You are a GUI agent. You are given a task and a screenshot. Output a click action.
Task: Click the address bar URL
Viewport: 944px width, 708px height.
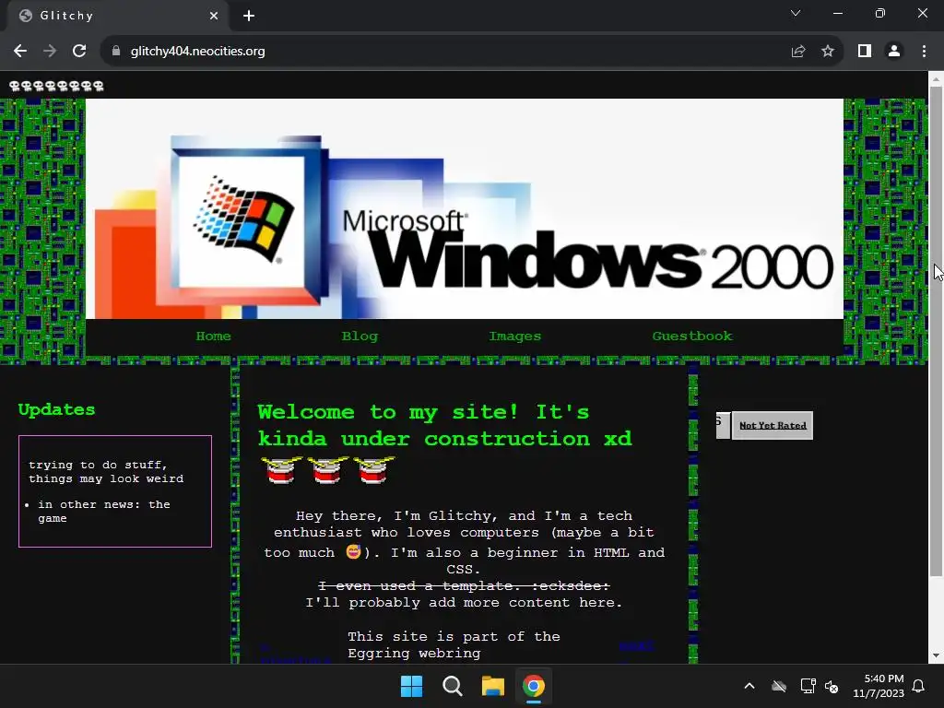pyautogui.click(x=197, y=52)
